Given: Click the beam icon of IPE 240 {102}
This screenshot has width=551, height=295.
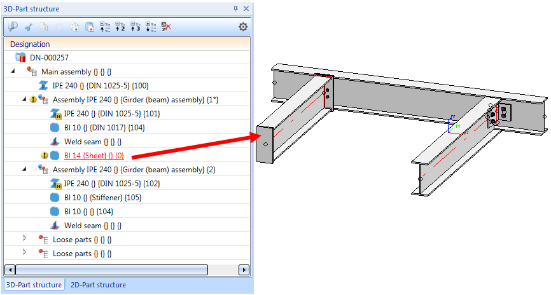Looking at the screenshot, I should [x=55, y=184].
